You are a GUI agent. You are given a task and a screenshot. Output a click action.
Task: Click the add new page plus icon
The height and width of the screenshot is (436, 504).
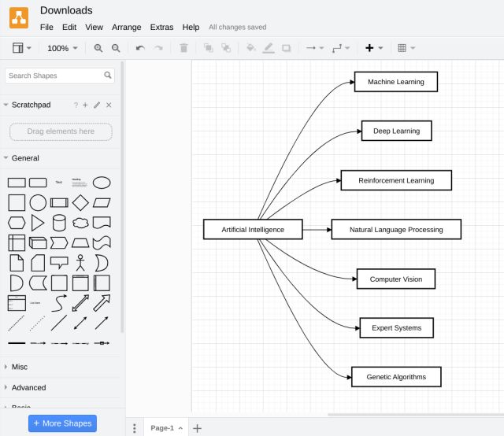click(197, 428)
